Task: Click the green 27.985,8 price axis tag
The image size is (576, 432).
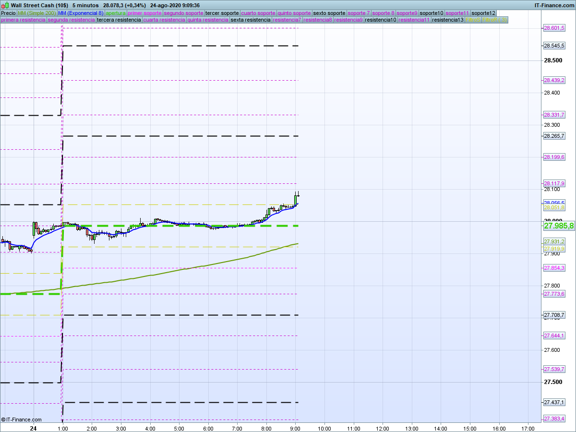Action: (558, 226)
